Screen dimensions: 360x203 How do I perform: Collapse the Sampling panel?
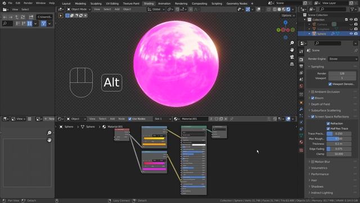tap(317, 67)
